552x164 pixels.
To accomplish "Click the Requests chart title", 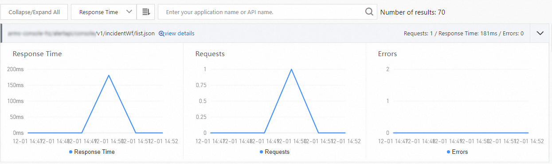I will tap(210, 54).
